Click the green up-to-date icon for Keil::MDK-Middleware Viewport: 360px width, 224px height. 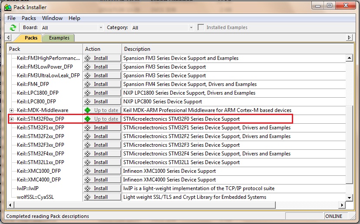[87, 110]
